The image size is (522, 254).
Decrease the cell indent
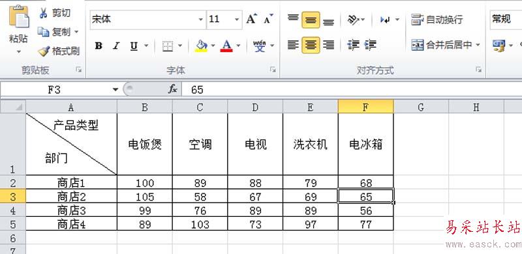[x=353, y=45]
